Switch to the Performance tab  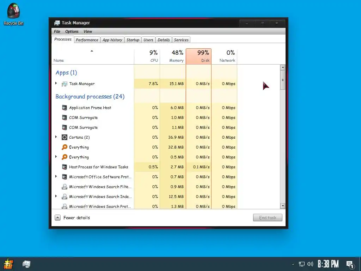pos(87,40)
